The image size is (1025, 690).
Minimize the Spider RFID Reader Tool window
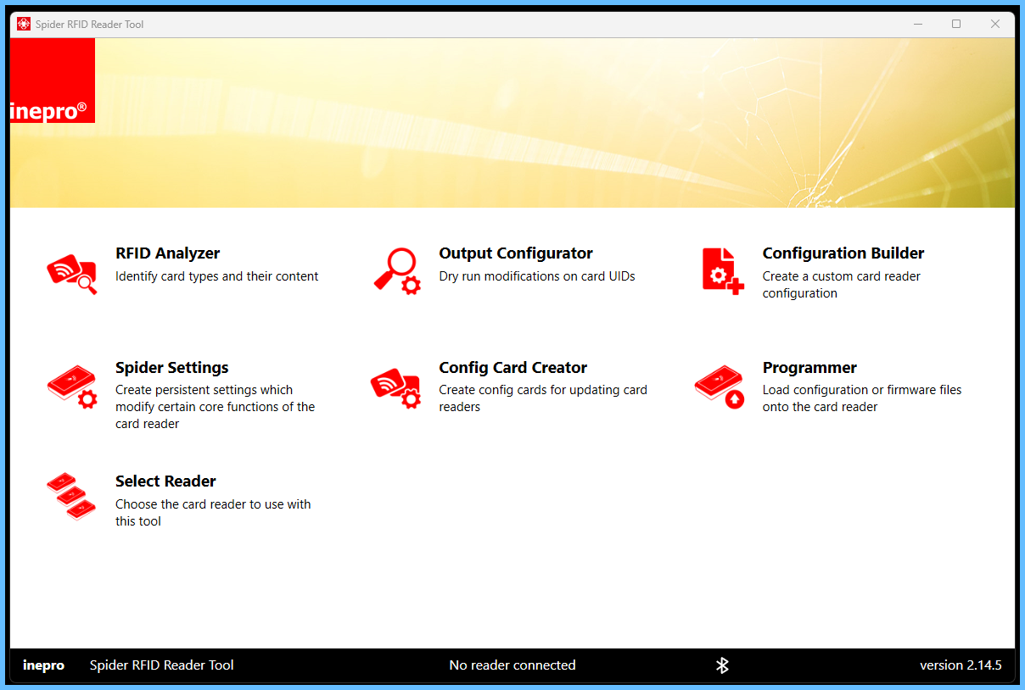918,25
